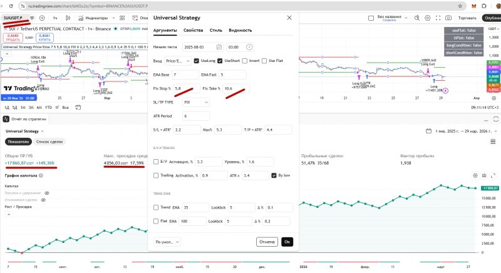Image resolution: width=501 pixels, height=273 pixels.
Task: Take chart snapshot with camera icon
Action: pos(448,18)
